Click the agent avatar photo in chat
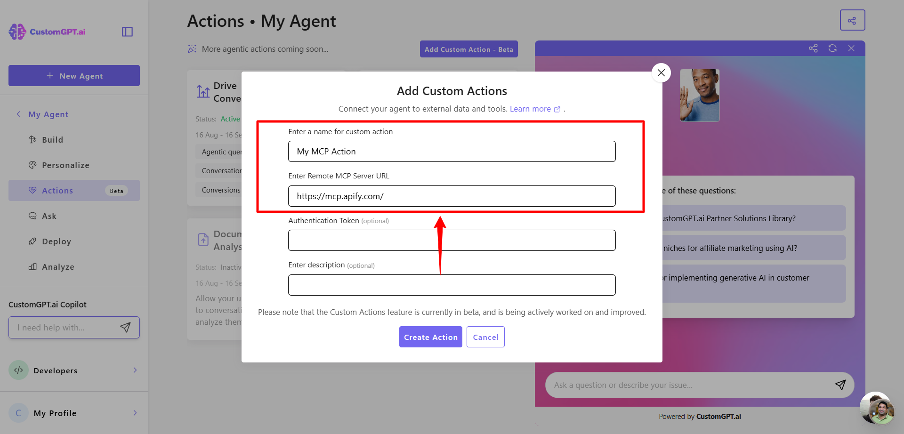The image size is (904, 434). pos(700,95)
